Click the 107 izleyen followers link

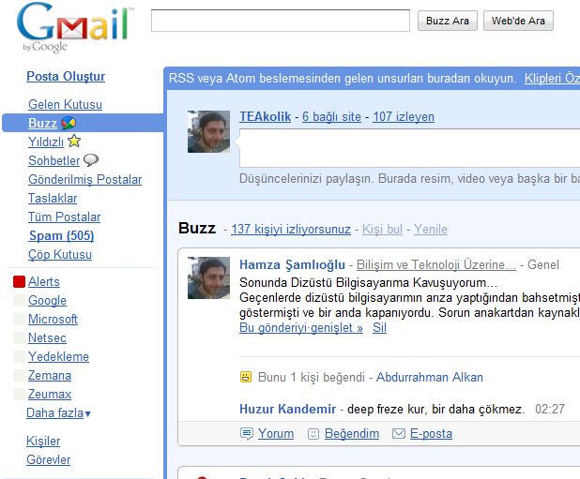point(404,116)
